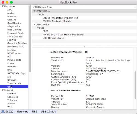
Task: Select Parallel SCSI entry
Action: click(x=14, y=60)
